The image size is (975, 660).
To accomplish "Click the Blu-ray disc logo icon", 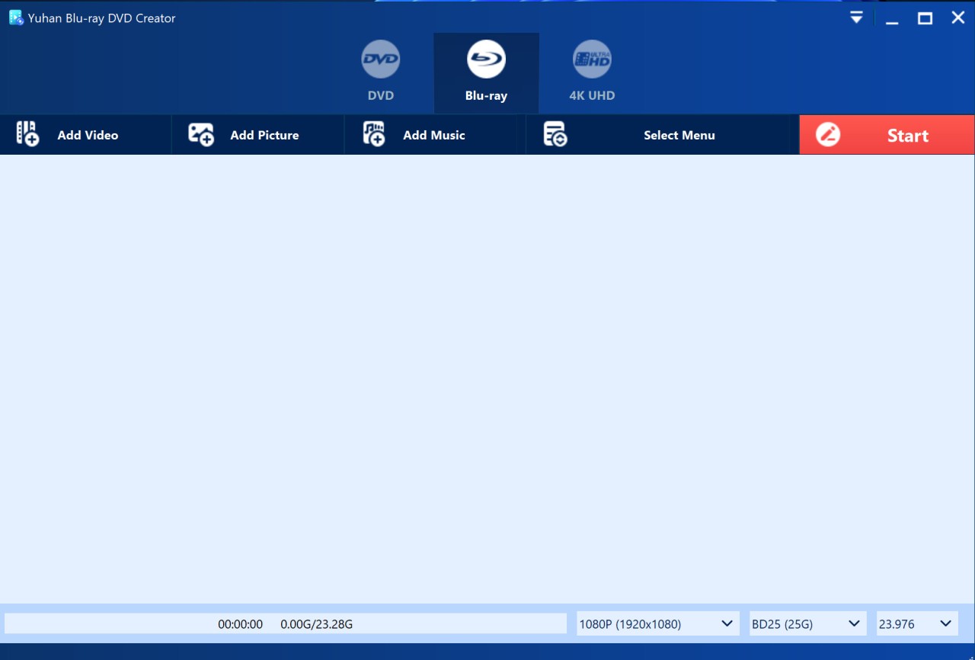I will click(x=486, y=59).
